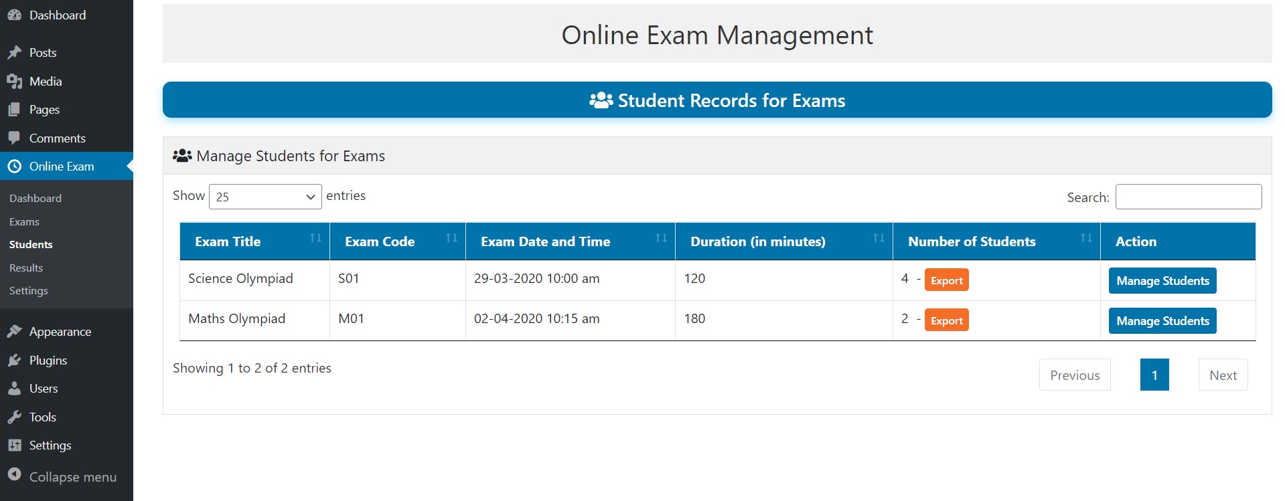
Task: Click the Plugins plug icon
Action: (x=14, y=360)
